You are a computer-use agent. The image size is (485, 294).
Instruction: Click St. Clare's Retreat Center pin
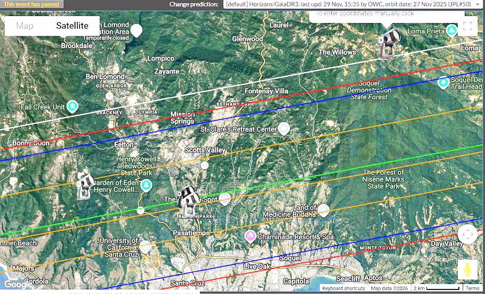[x=284, y=128]
